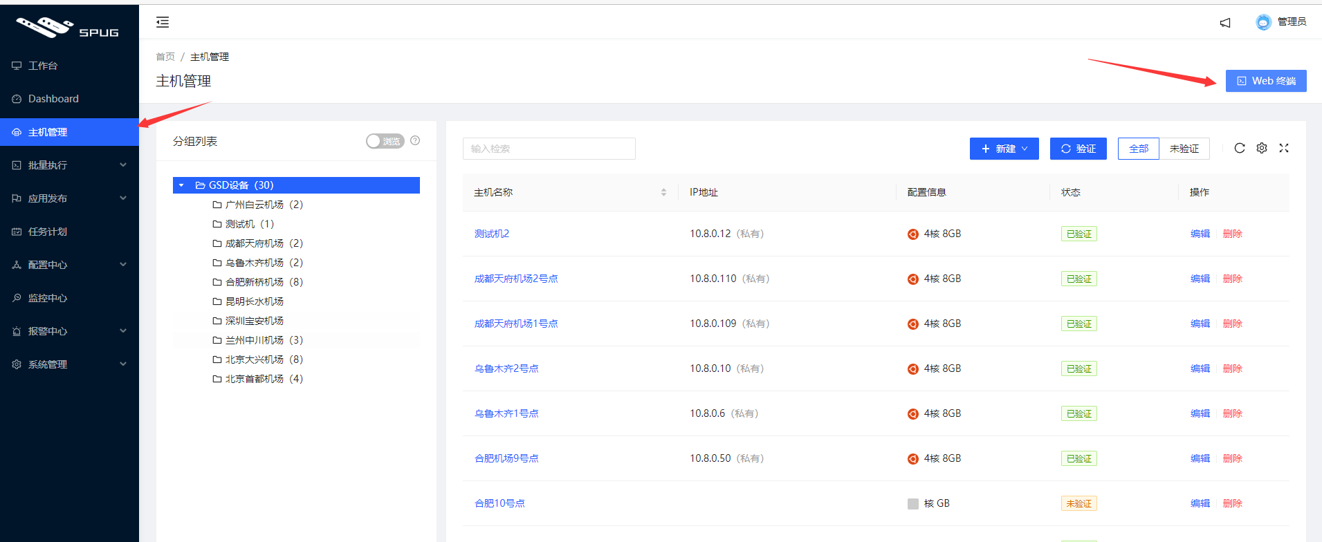Edit the 成都天府机场1号点 host
Screen dimensions: 1322x542
pos(1200,324)
